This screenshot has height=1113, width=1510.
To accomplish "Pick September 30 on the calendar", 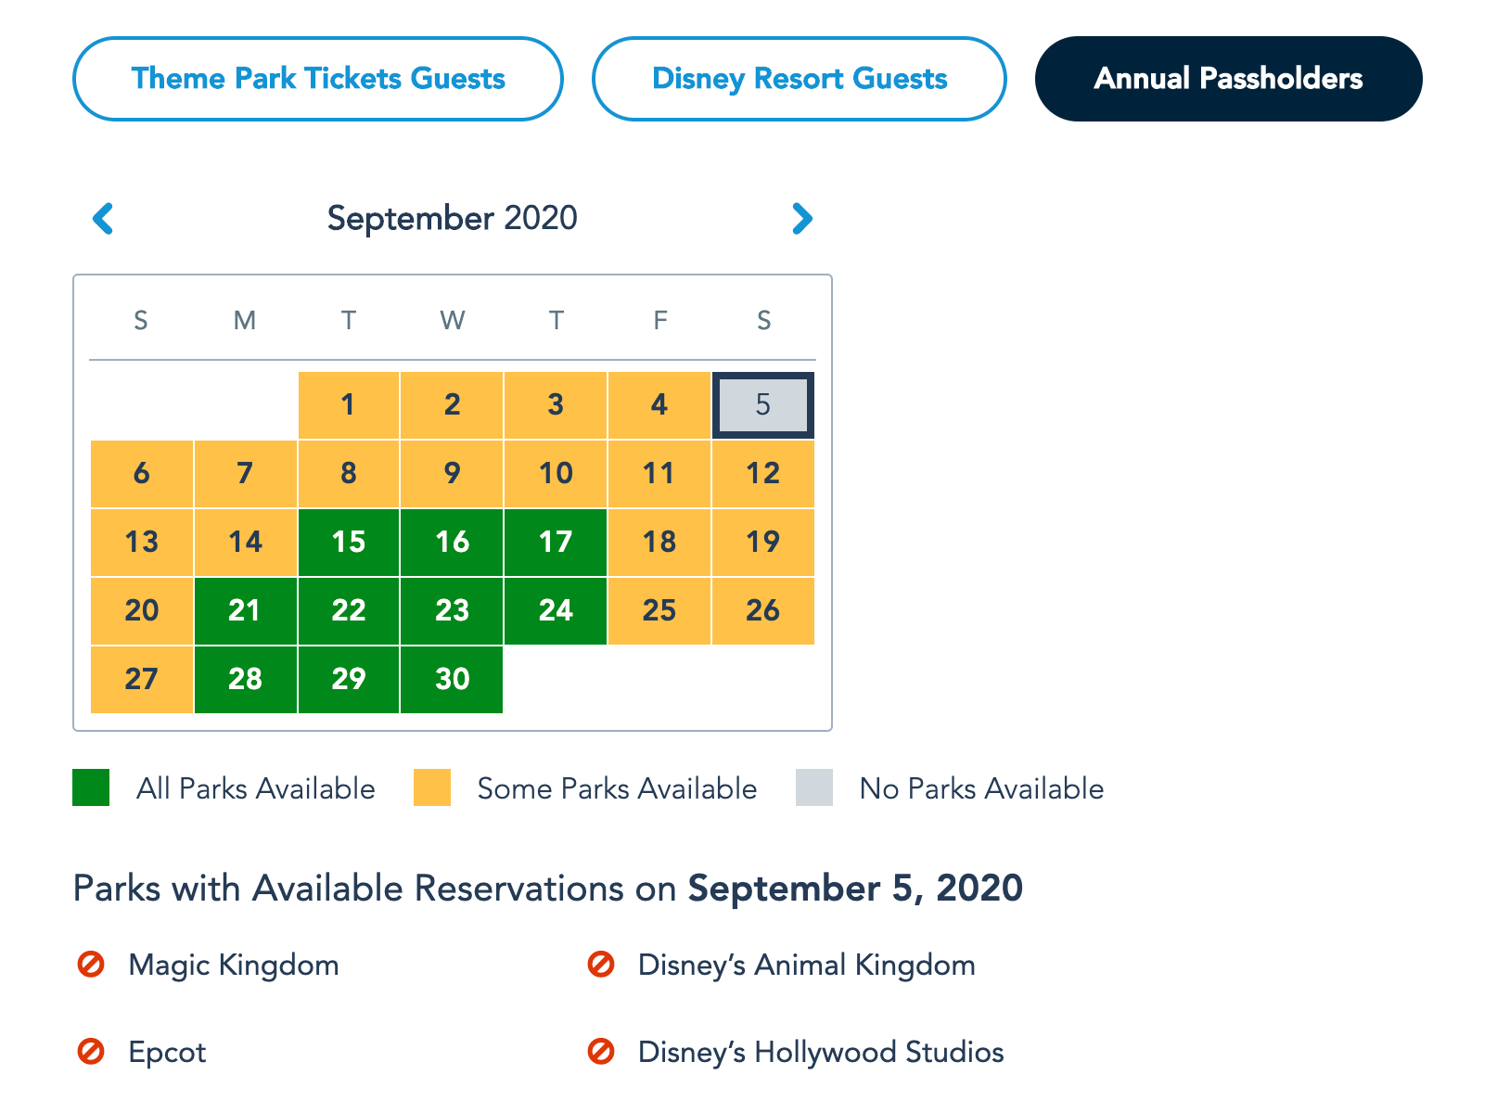I will [452, 679].
